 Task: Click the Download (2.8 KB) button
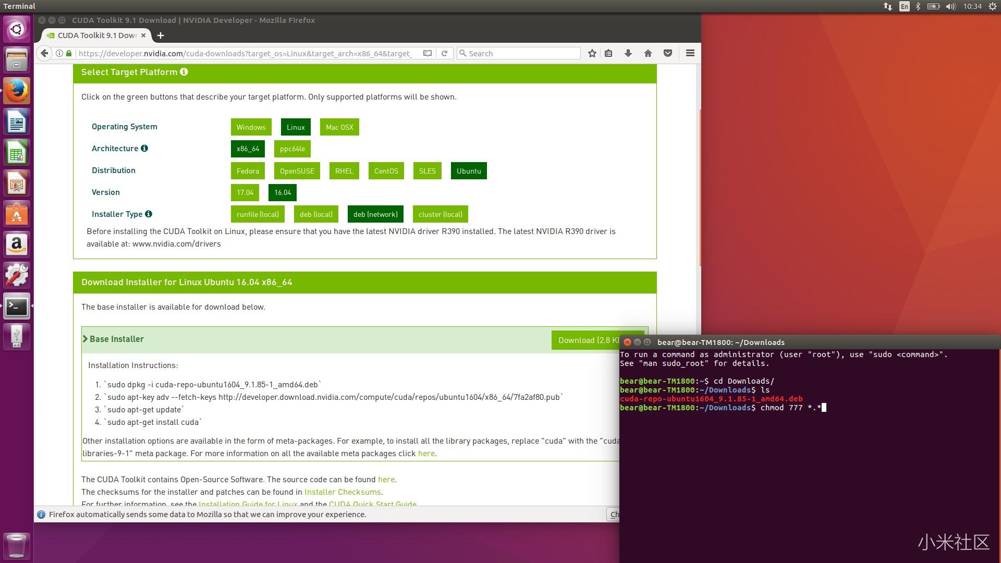pos(585,340)
